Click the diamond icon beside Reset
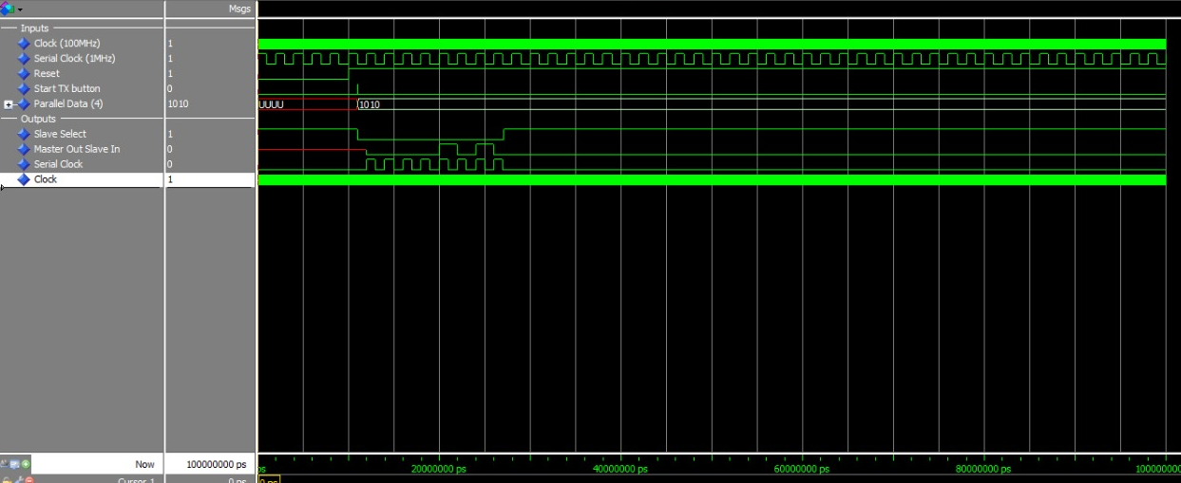 24,74
